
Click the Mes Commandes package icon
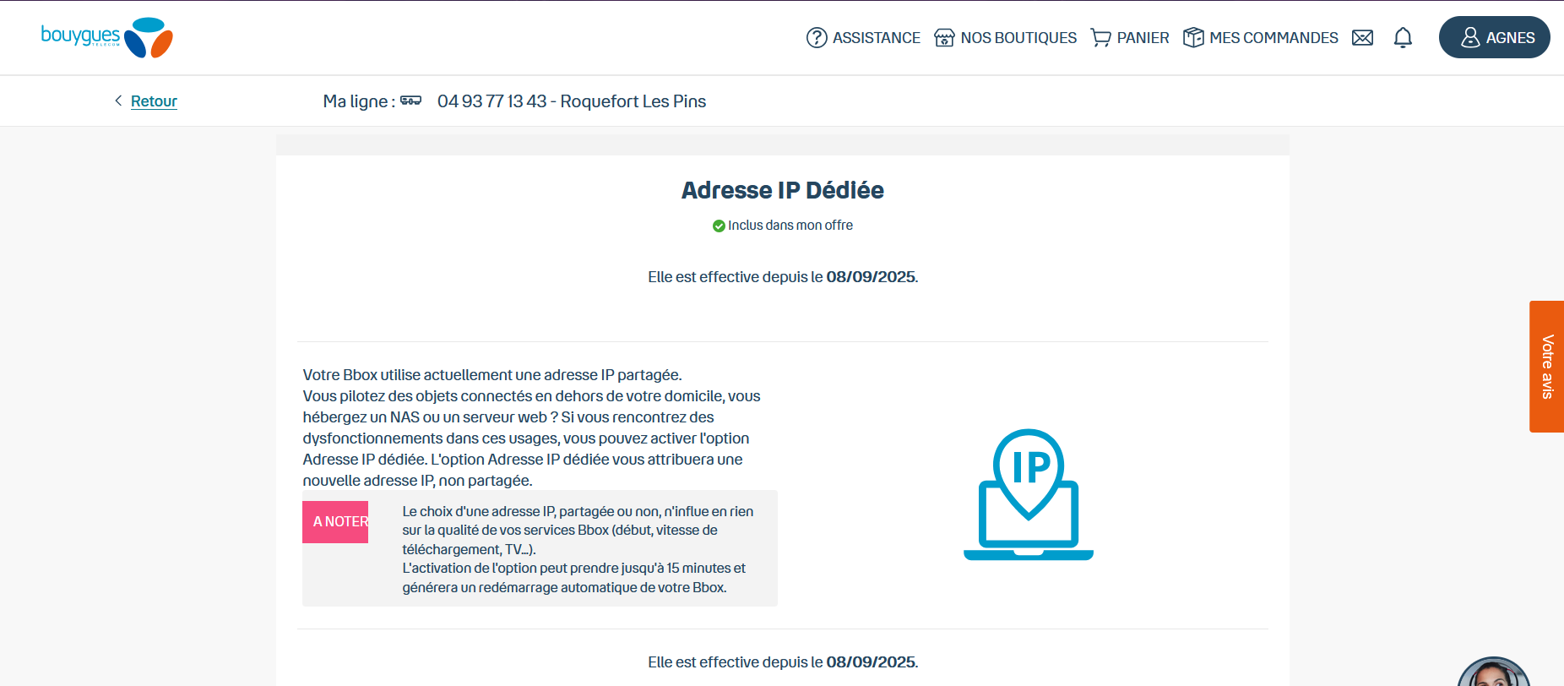(x=1193, y=38)
